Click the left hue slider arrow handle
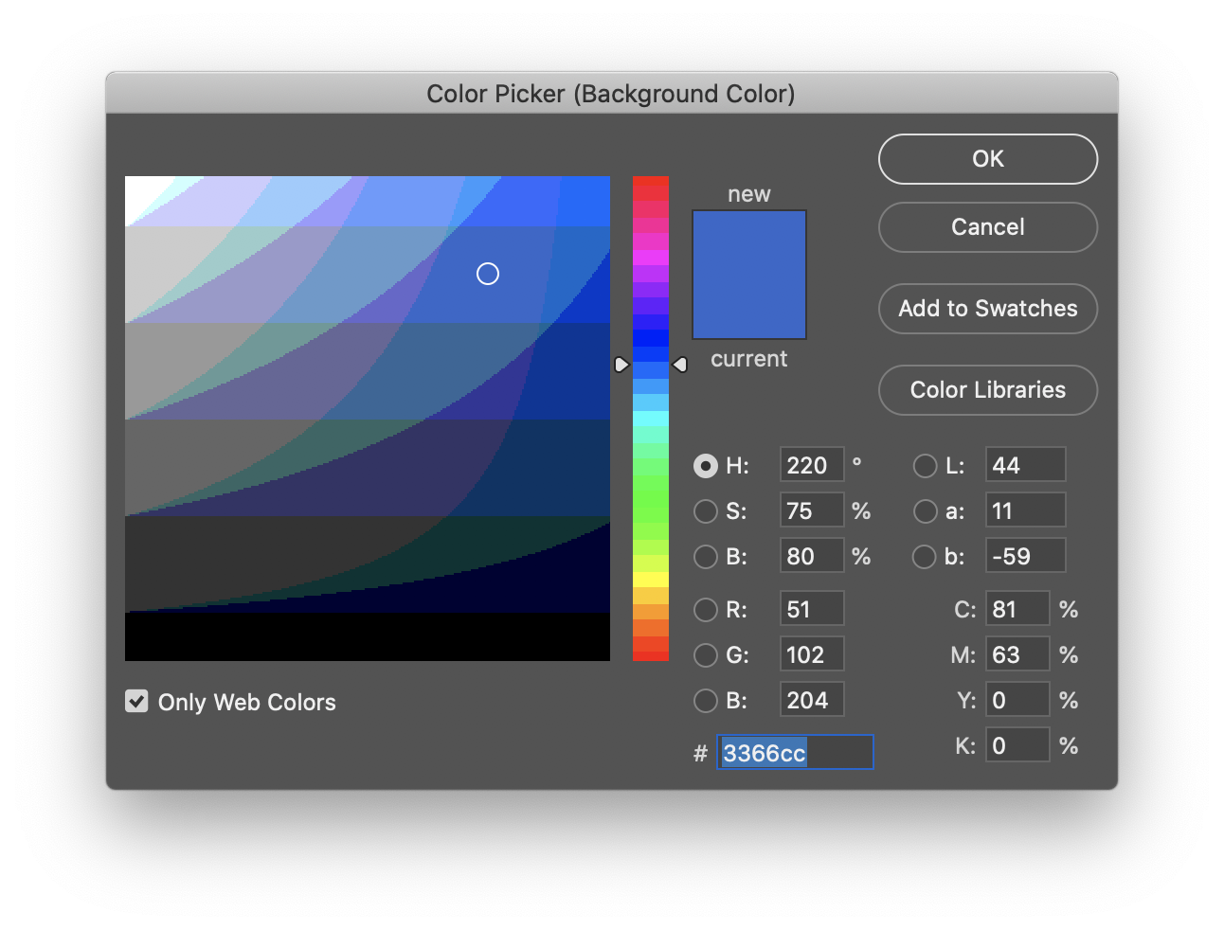 [x=621, y=365]
